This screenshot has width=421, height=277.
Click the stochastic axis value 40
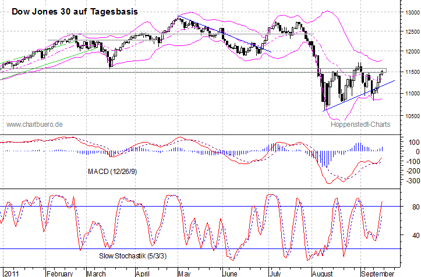(416, 236)
